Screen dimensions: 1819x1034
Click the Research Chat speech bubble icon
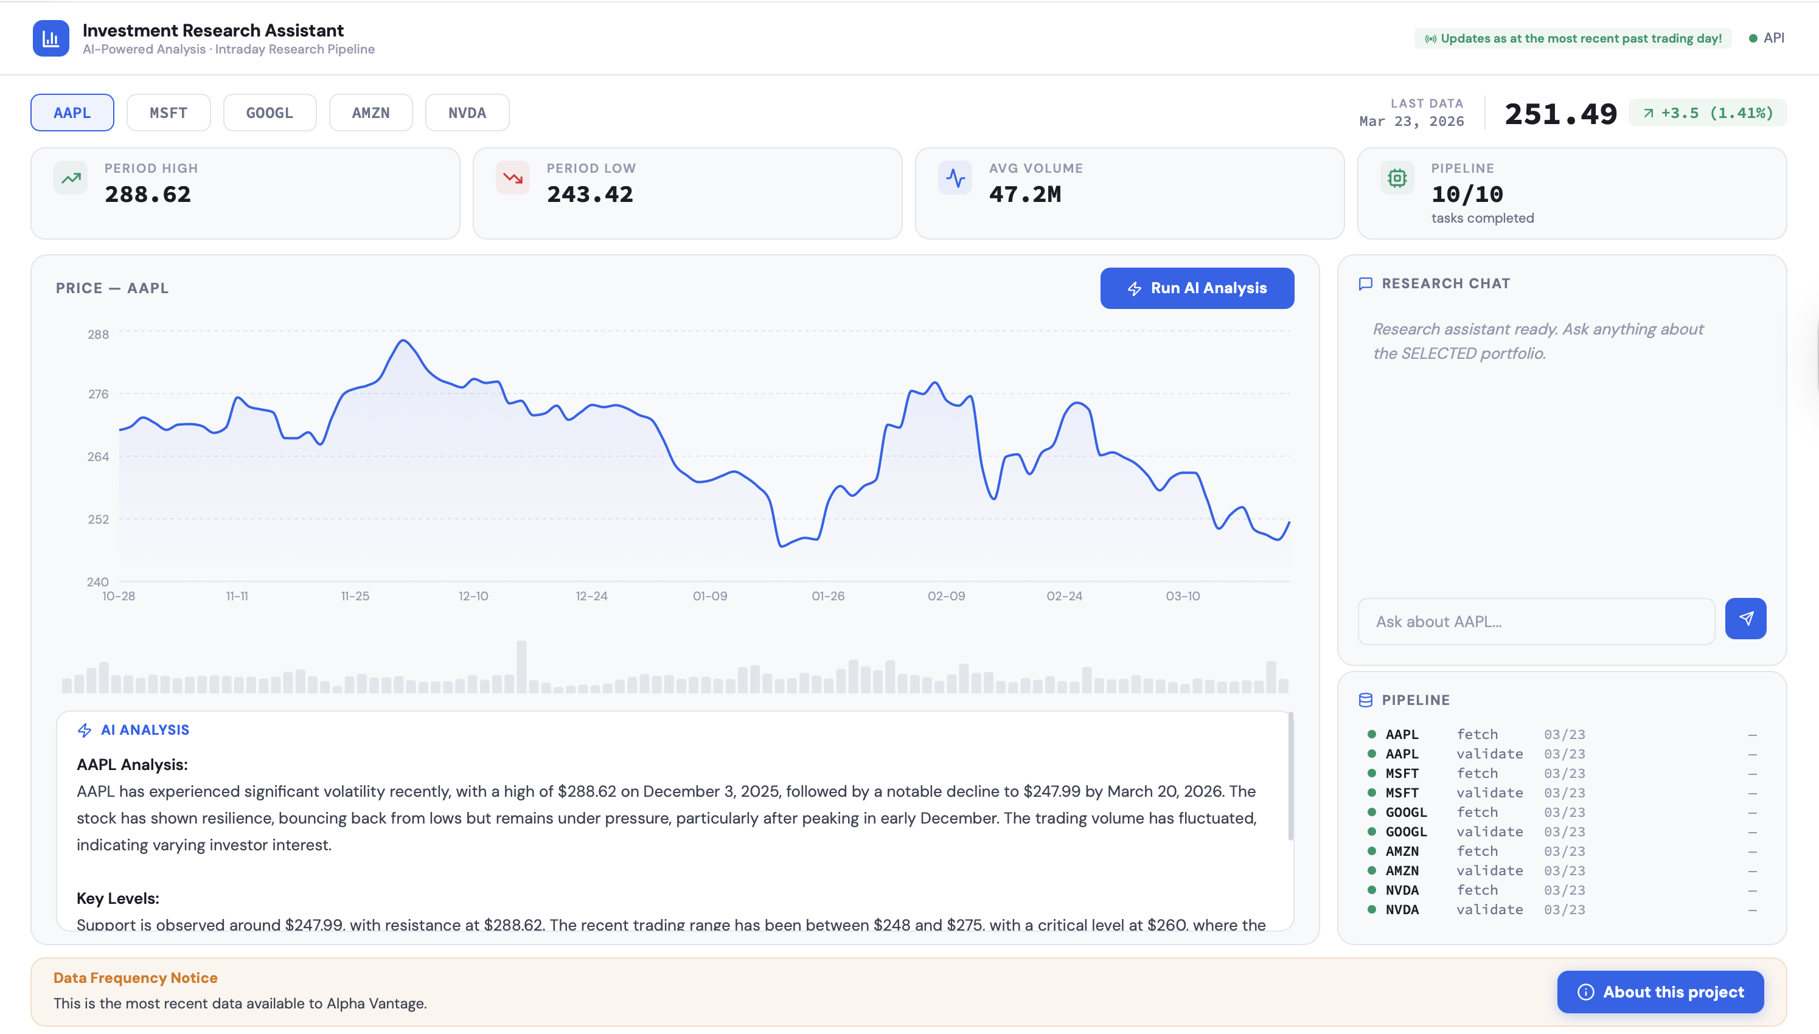(x=1365, y=284)
